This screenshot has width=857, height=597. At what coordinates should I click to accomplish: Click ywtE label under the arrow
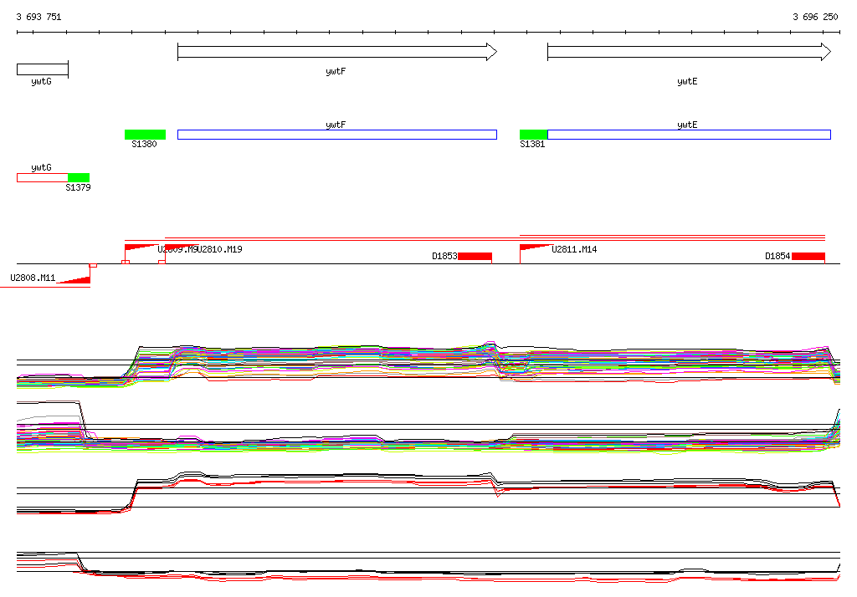pyautogui.click(x=687, y=81)
